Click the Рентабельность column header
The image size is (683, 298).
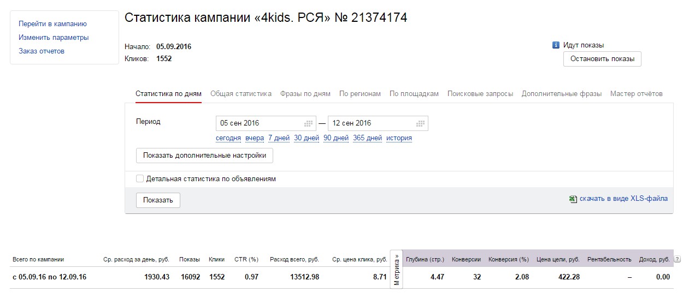[x=609, y=260]
